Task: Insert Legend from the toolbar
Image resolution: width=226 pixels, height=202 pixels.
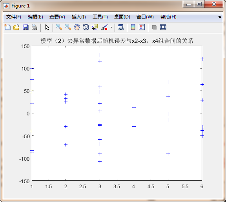Action: pos(142,27)
